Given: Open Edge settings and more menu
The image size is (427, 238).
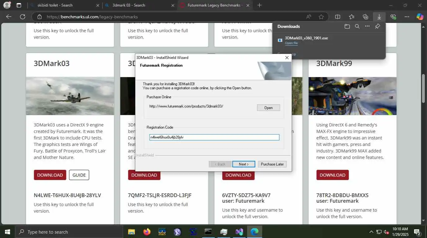Looking at the screenshot, I should tap(407, 17).
